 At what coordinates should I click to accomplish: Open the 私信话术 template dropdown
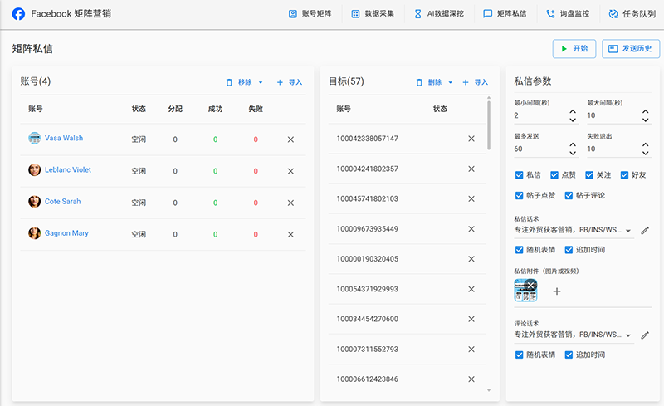[628, 231]
